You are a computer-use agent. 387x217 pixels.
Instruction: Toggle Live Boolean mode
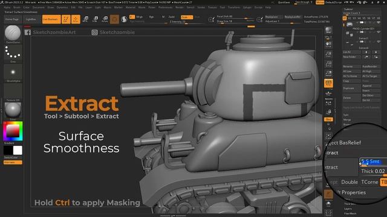(x=51, y=19)
